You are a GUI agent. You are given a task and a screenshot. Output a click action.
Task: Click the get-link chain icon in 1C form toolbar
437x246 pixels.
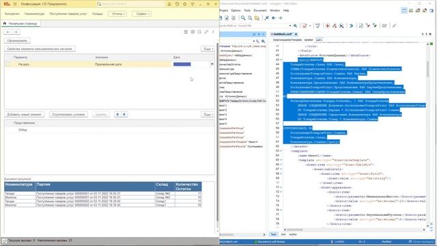pyautogui.click(x=206, y=32)
